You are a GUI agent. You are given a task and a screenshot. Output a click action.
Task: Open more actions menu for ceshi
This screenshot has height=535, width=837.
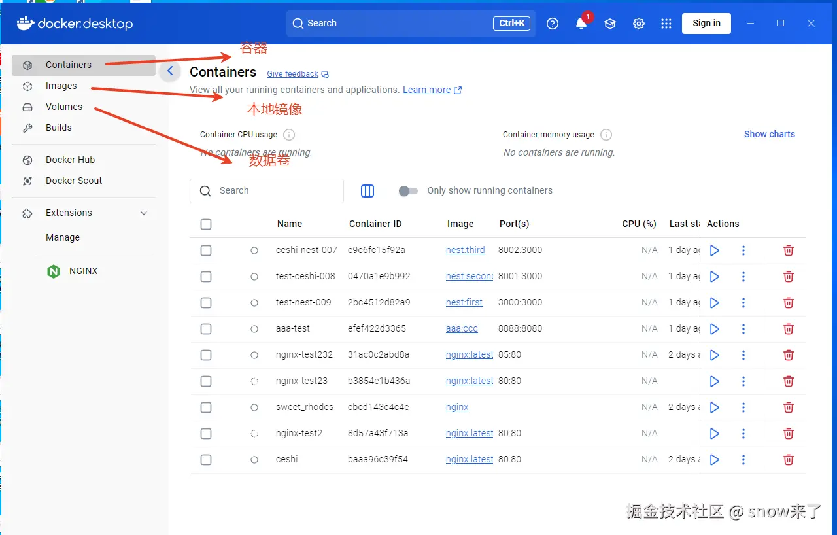point(743,460)
